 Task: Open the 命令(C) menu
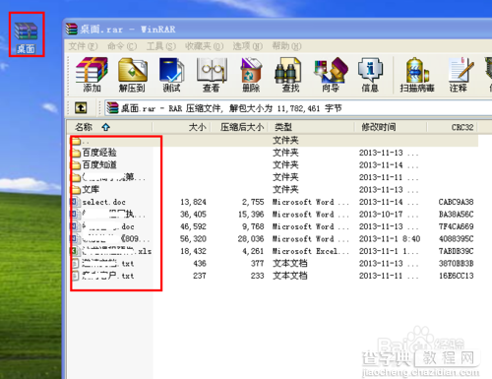[122, 46]
